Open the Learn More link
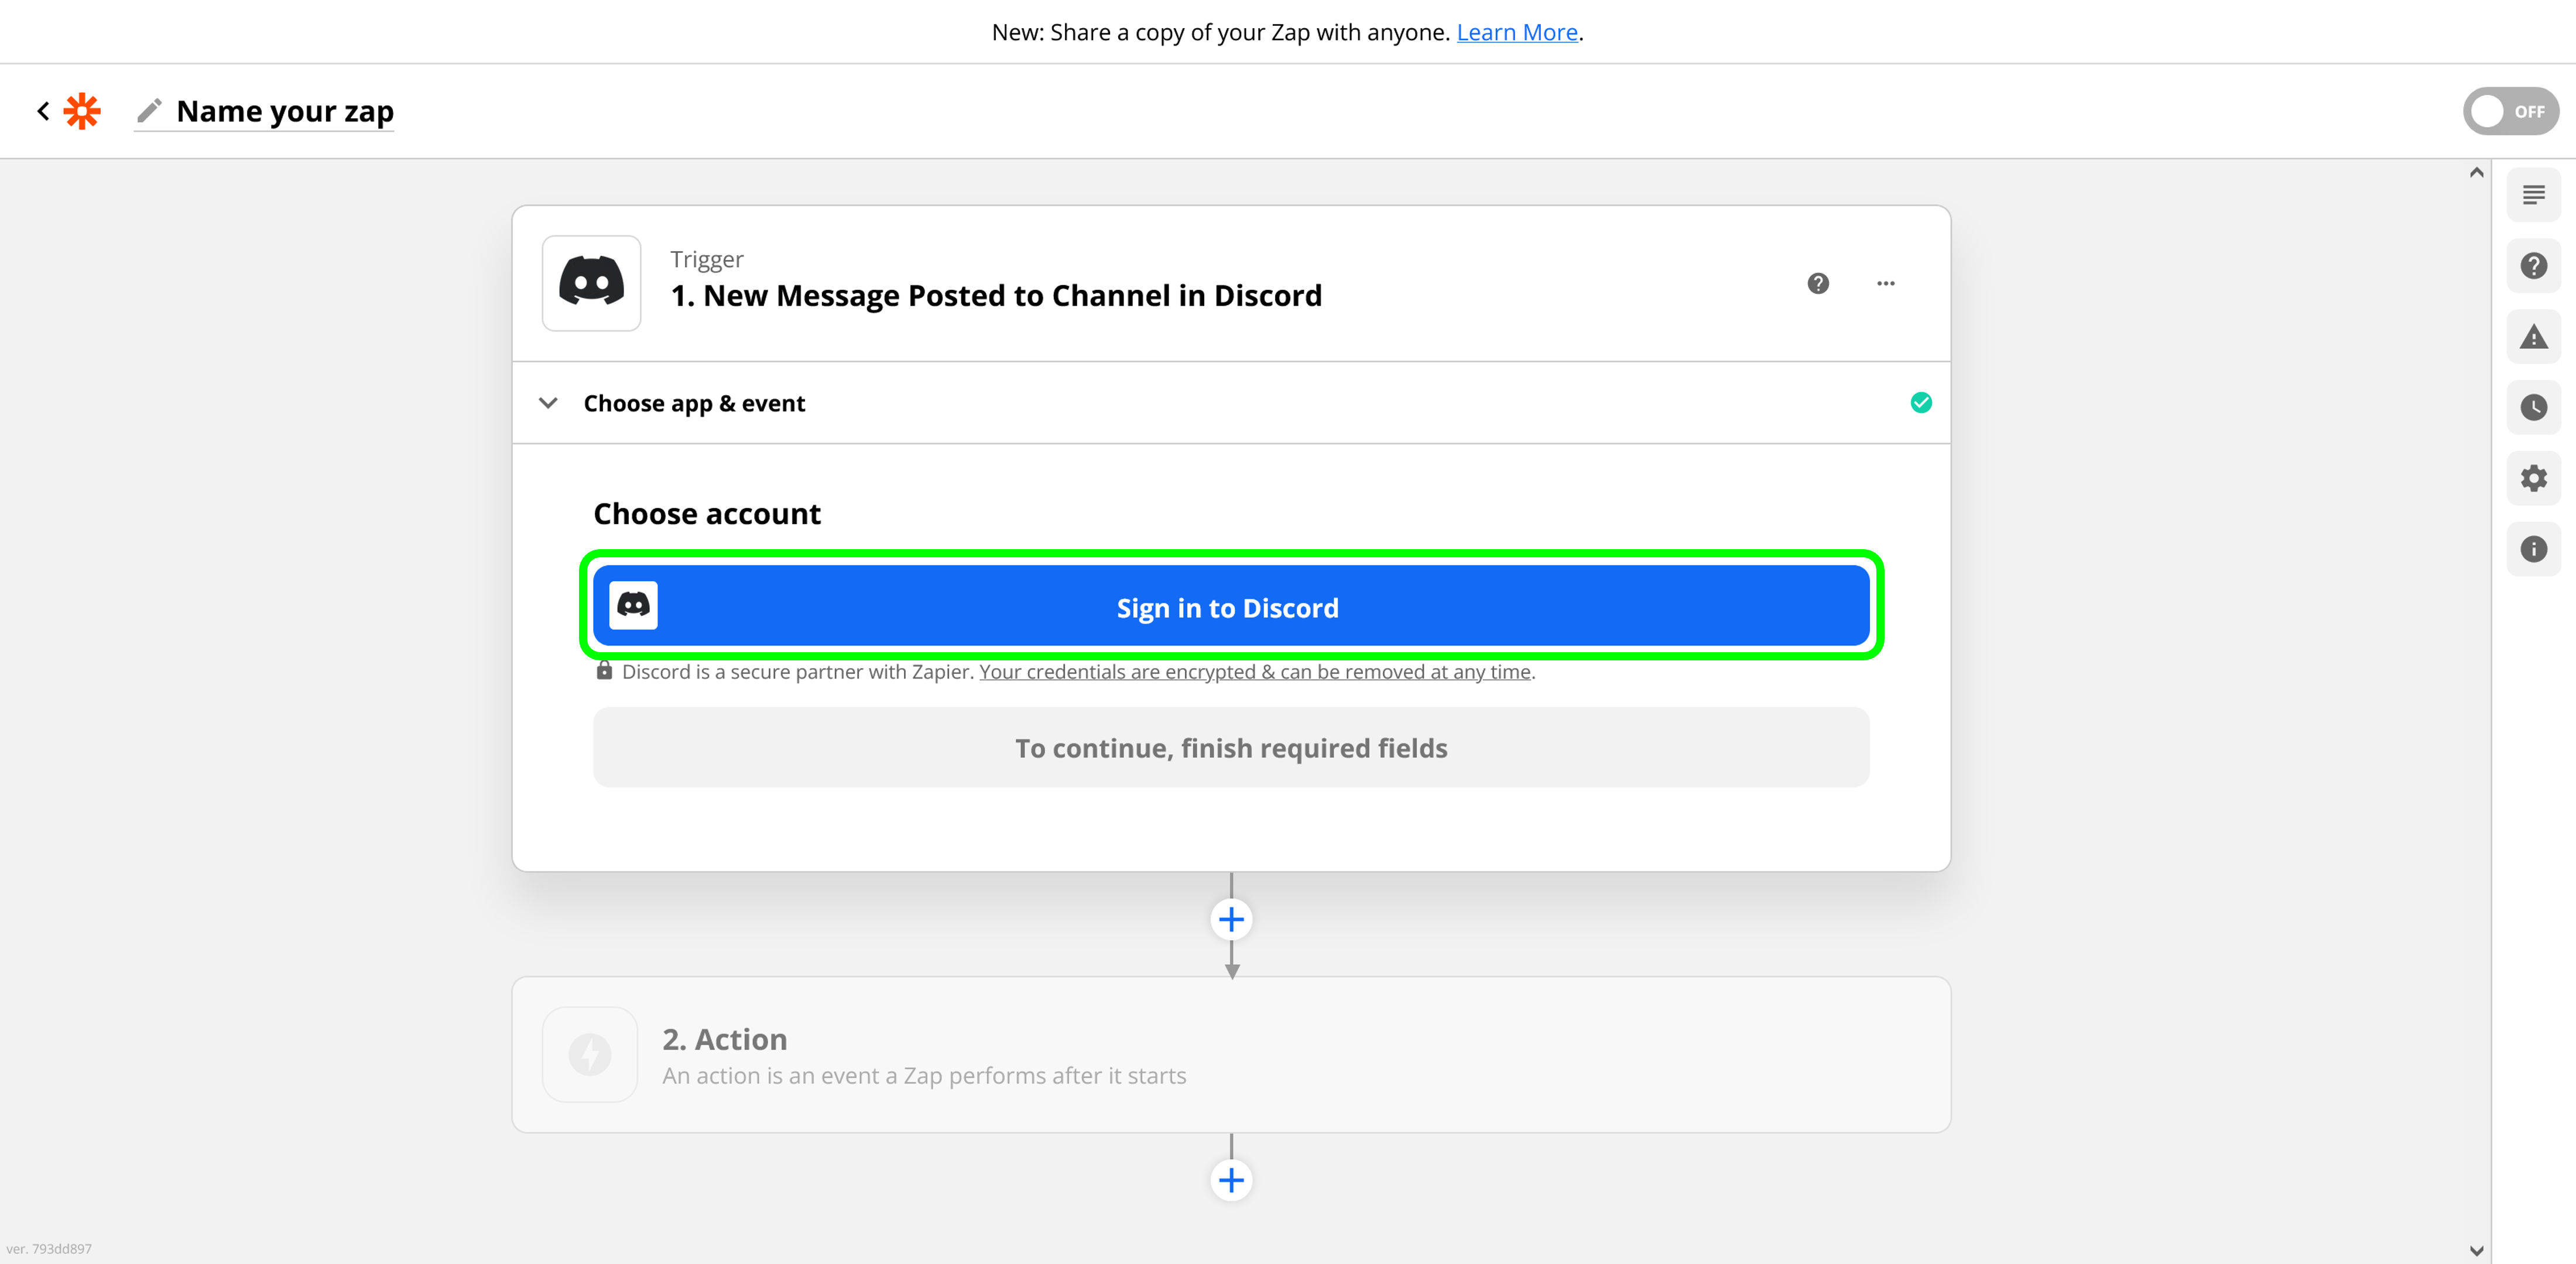The width and height of the screenshot is (2576, 1264). point(1516,32)
